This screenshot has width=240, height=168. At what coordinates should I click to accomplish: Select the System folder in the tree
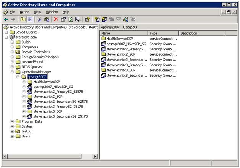coord(27,126)
